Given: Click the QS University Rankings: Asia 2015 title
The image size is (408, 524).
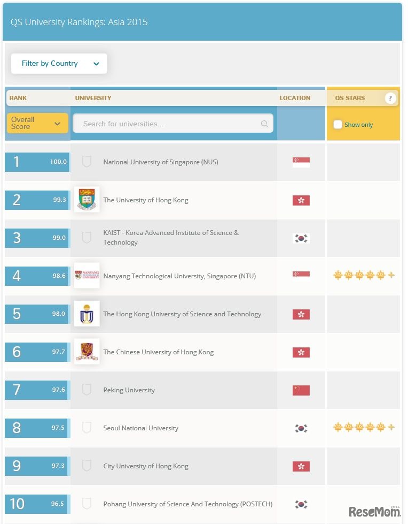Looking at the screenshot, I should (x=79, y=22).
